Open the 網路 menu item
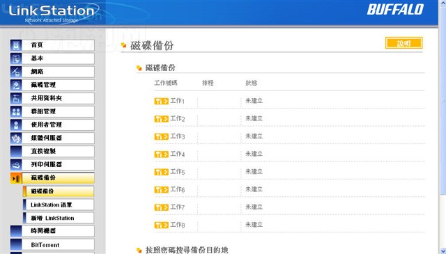Screen dimensions: 446x254 click(58, 72)
